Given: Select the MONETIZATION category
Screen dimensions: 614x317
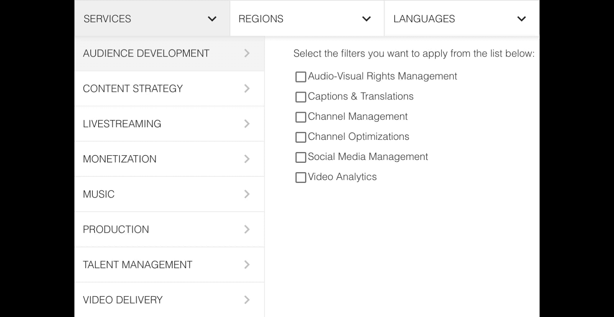Looking at the screenshot, I should click(x=169, y=159).
